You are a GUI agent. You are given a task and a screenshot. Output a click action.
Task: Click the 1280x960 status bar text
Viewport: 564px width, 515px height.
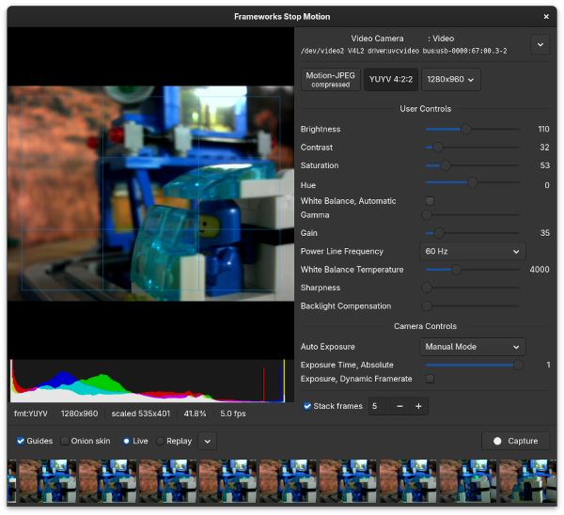point(79,414)
